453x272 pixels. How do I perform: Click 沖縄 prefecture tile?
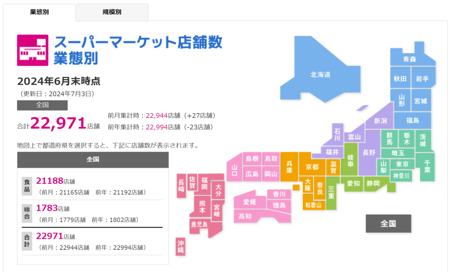[181, 246]
